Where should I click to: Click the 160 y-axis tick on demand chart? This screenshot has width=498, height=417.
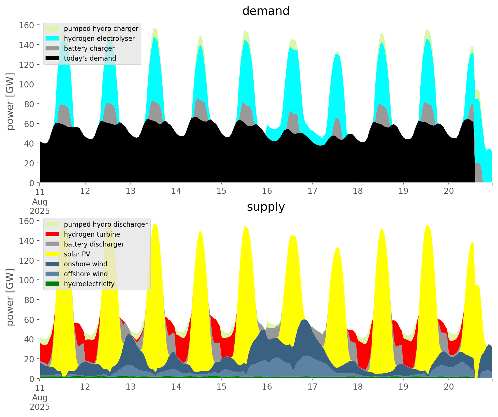[x=27, y=25]
